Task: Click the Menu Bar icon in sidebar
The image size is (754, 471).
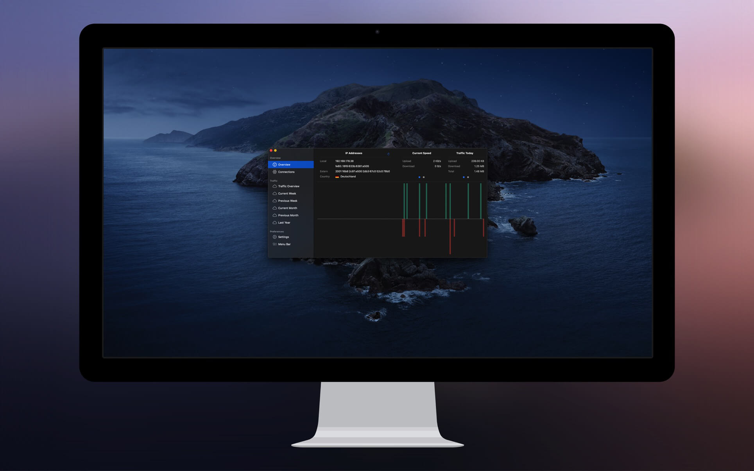Action: pyautogui.click(x=274, y=244)
